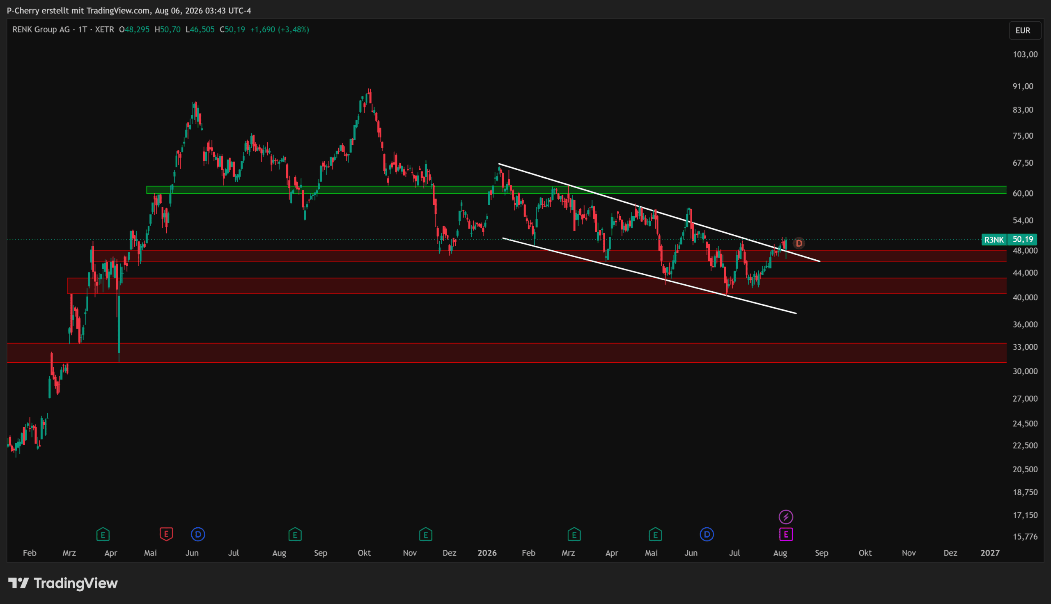The height and width of the screenshot is (604, 1051).
Task: Click the 2027 year label on time axis
Action: [x=990, y=553]
